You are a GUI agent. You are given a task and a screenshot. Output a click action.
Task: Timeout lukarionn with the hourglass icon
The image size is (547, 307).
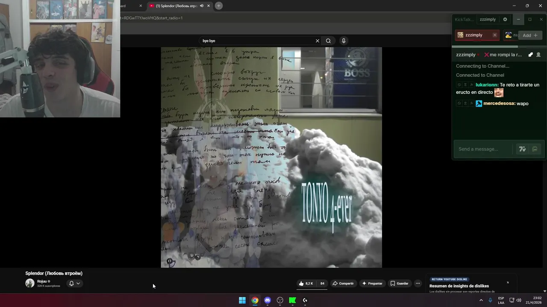pyautogui.click(x=465, y=85)
